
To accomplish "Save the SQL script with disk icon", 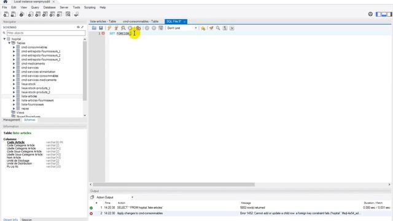I will coord(101,28).
